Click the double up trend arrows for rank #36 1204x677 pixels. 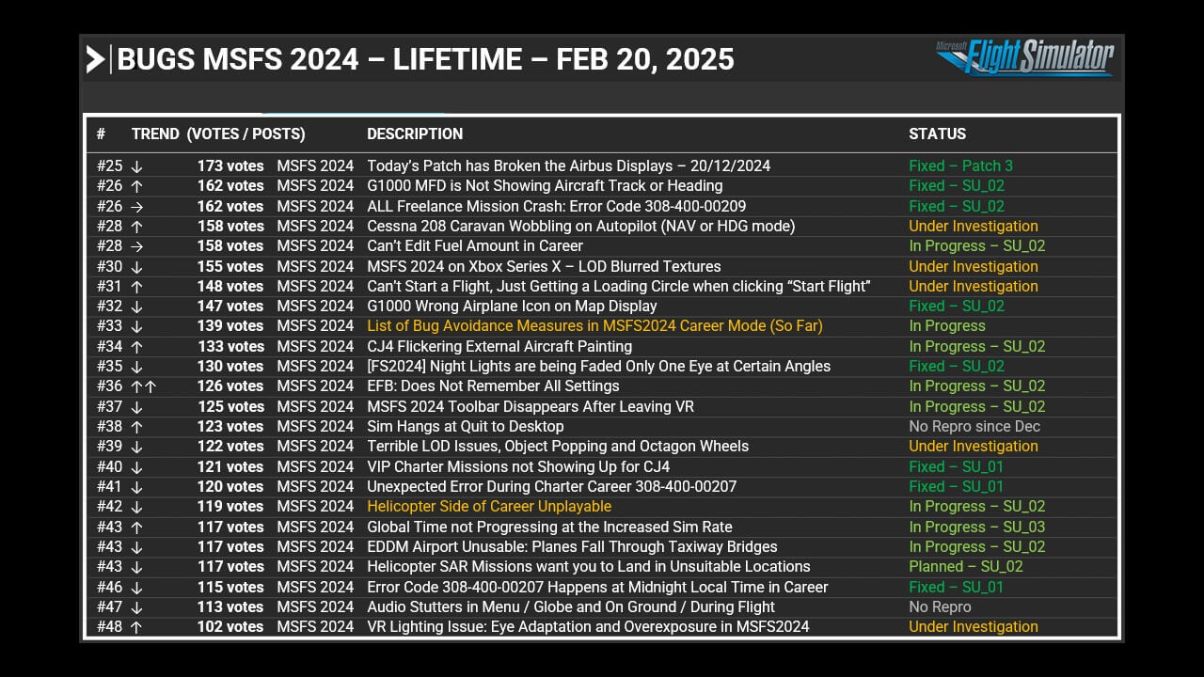(143, 386)
